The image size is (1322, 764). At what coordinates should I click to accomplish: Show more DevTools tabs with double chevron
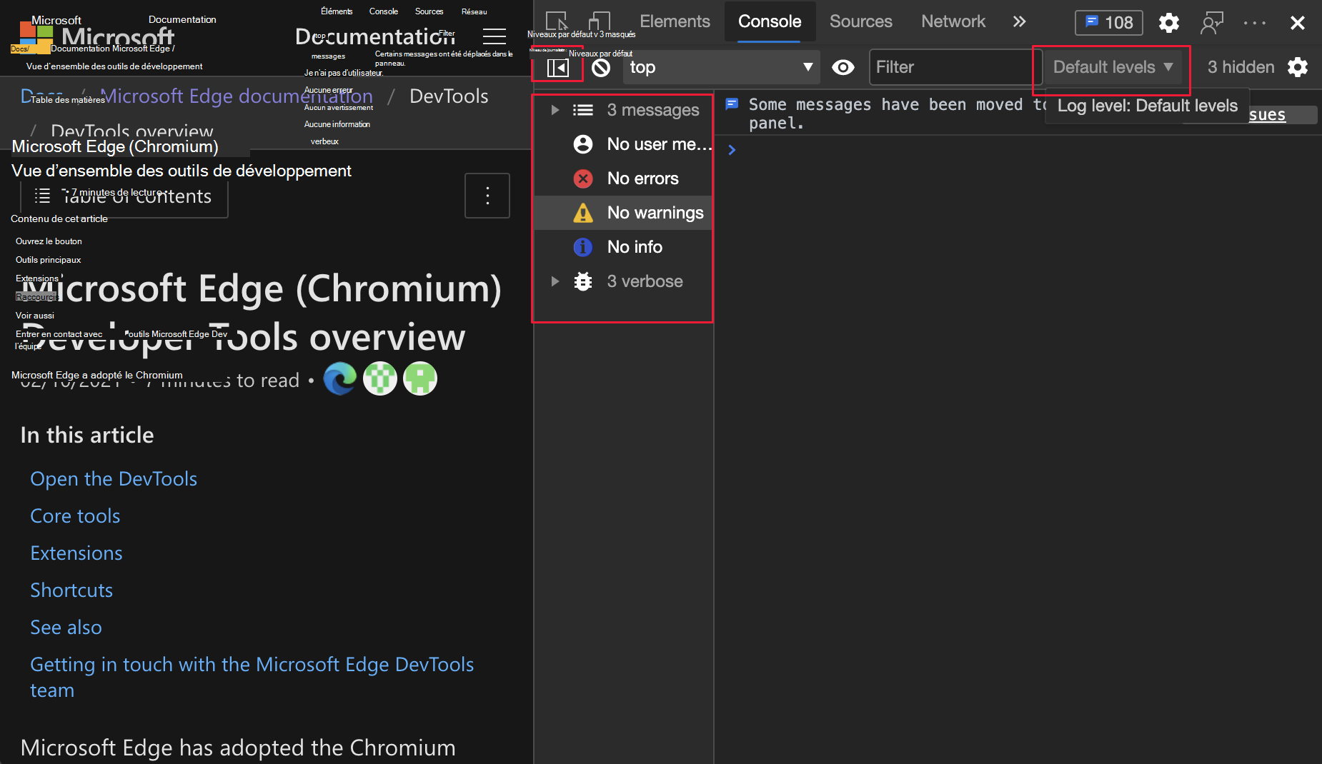coord(1020,21)
